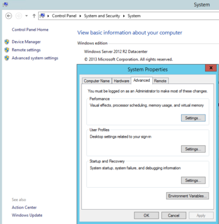219x224 pixels.
Task: Select the Advanced tab
Action: coord(142,80)
